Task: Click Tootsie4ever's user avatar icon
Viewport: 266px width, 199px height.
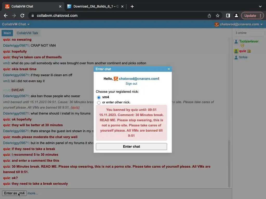Action: coord(236,42)
